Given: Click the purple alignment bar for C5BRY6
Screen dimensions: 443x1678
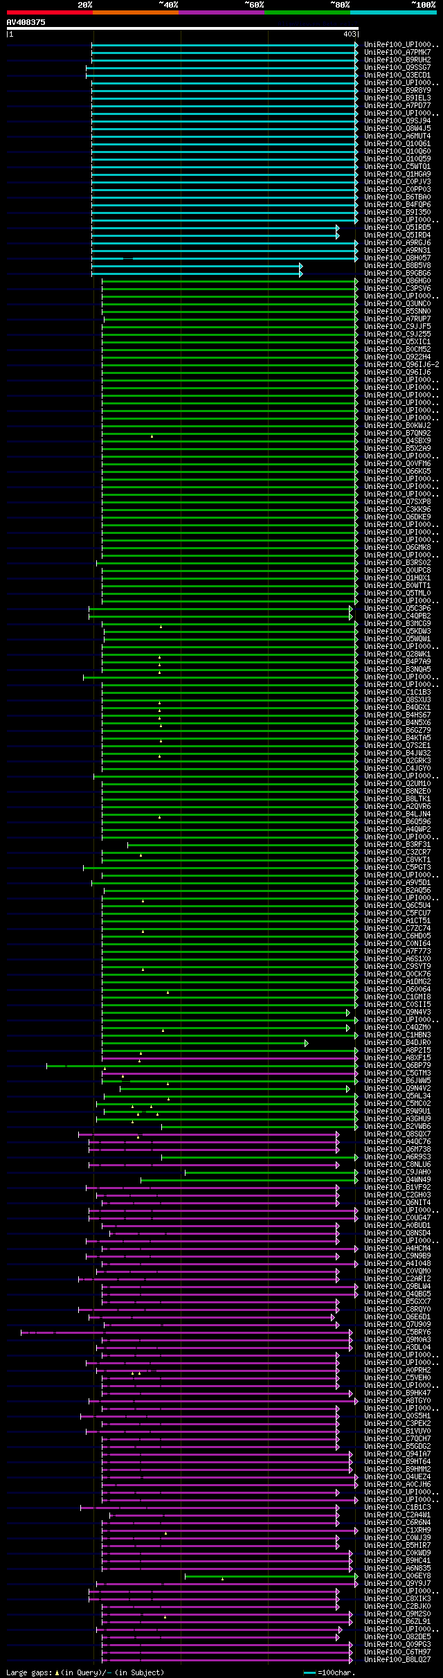Looking at the screenshot, I should pos(186,1332).
